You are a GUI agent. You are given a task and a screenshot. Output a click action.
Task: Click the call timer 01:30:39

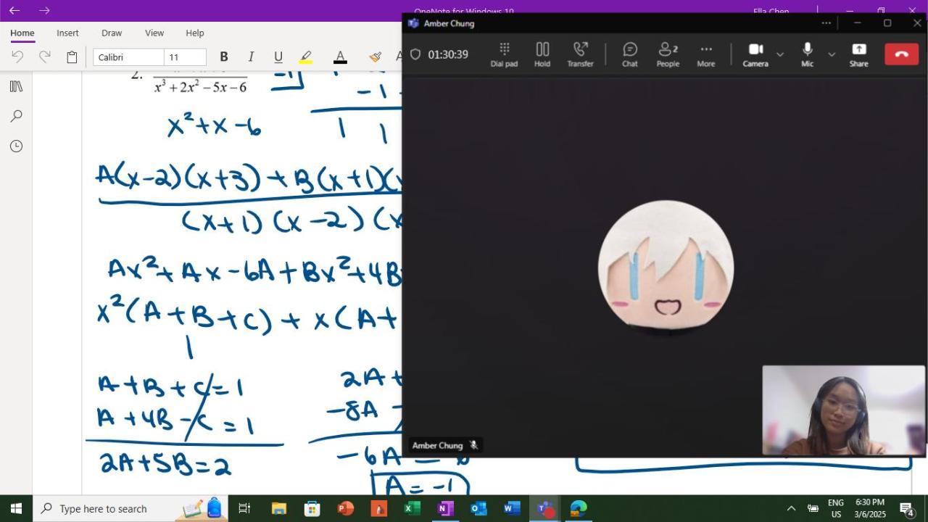pos(448,54)
